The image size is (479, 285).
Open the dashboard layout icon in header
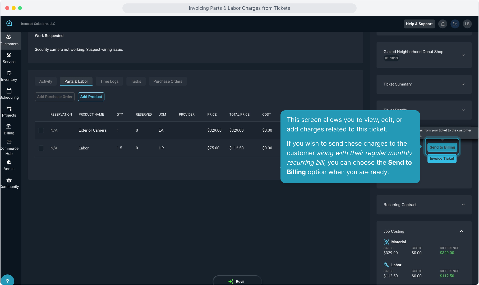pyautogui.click(x=455, y=24)
